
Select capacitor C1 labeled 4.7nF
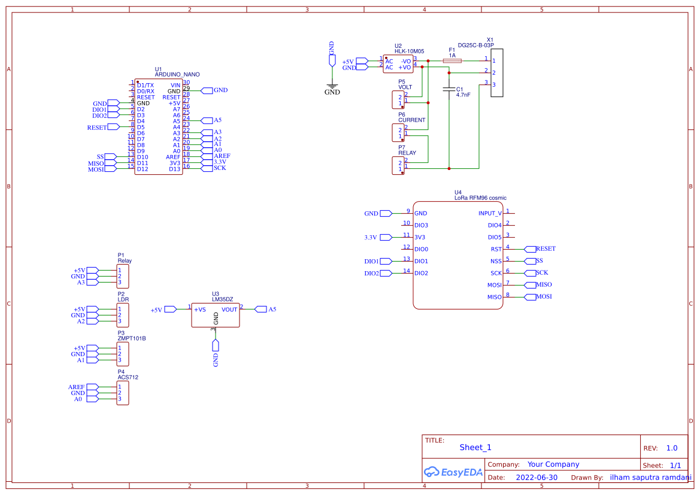pos(448,89)
